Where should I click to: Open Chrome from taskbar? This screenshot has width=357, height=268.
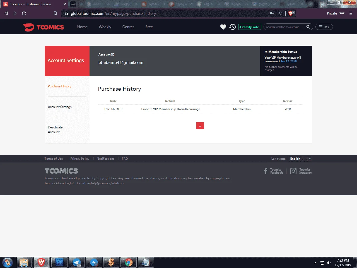(x=129, y=263)
